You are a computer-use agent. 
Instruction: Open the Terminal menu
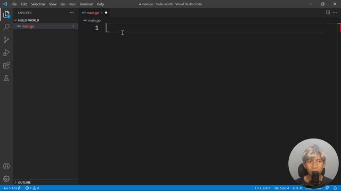pos(86,4)
